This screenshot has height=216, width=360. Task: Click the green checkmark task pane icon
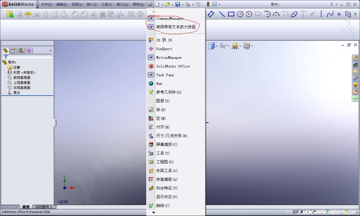[x=355, y=98]
